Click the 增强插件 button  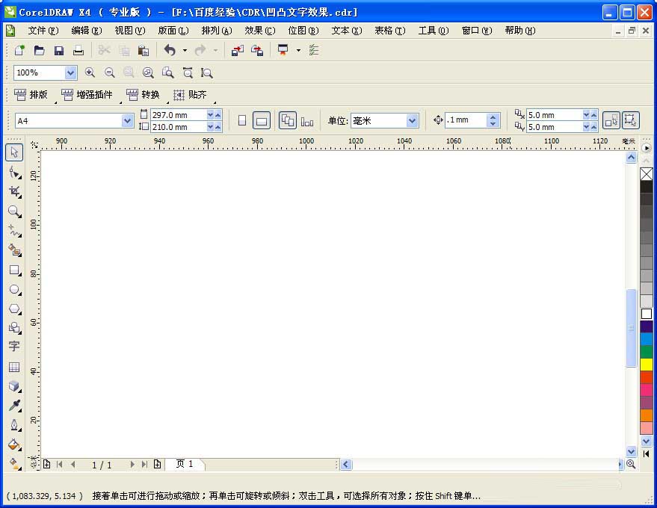click(87, 95)
